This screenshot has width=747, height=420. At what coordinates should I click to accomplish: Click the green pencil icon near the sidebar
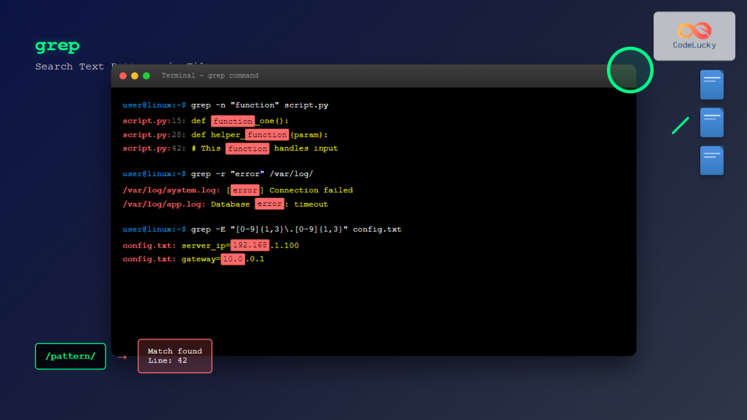pyautogui.click(x=680, y=124)
